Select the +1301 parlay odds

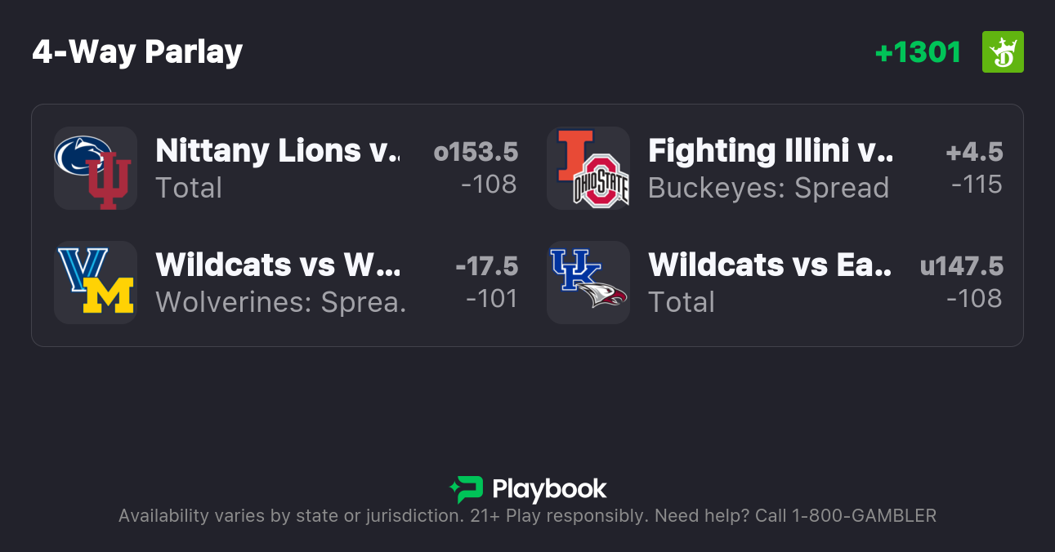pyautogui.click(x=918, y=52)
